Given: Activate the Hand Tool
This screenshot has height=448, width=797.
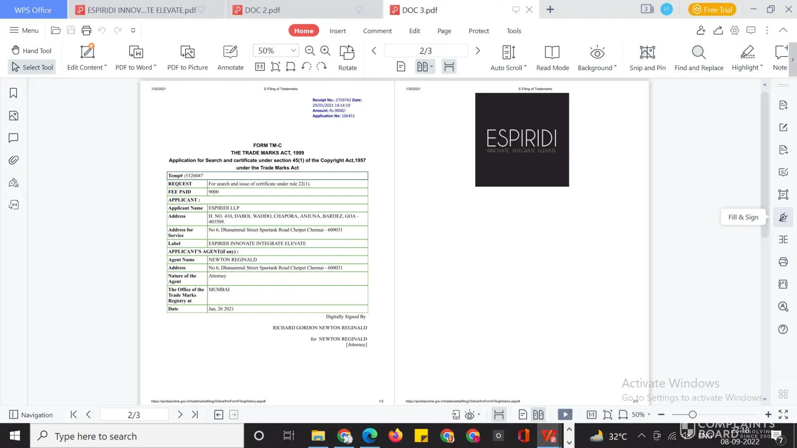Looking at the screenshot, I should click(31, 51).
